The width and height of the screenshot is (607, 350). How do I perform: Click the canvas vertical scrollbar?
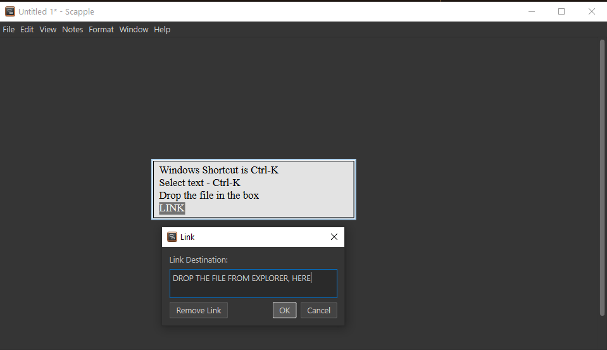pyautogui.click(x=602, y=177)
